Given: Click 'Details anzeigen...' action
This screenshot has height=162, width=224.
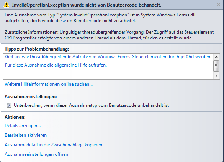Looking at the screenshot, I should click(23, 126).
